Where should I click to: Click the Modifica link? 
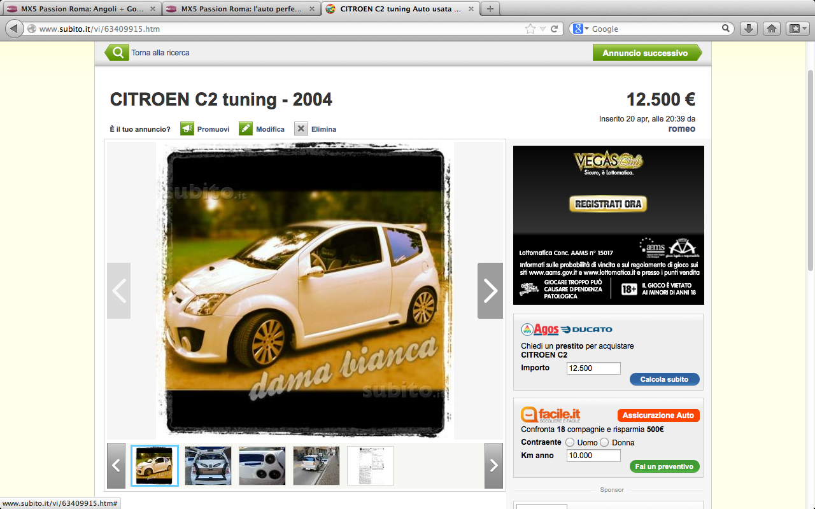click(x=270, y=129)
